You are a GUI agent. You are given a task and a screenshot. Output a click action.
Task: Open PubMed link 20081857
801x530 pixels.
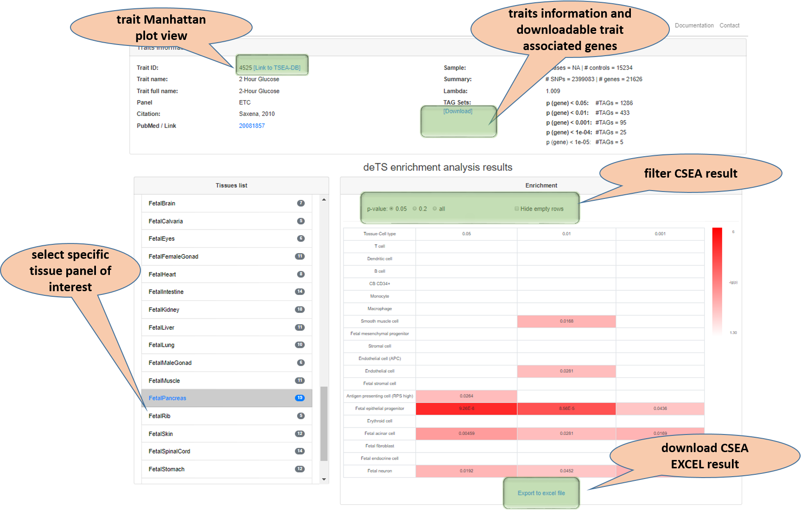tap(252, 126)
